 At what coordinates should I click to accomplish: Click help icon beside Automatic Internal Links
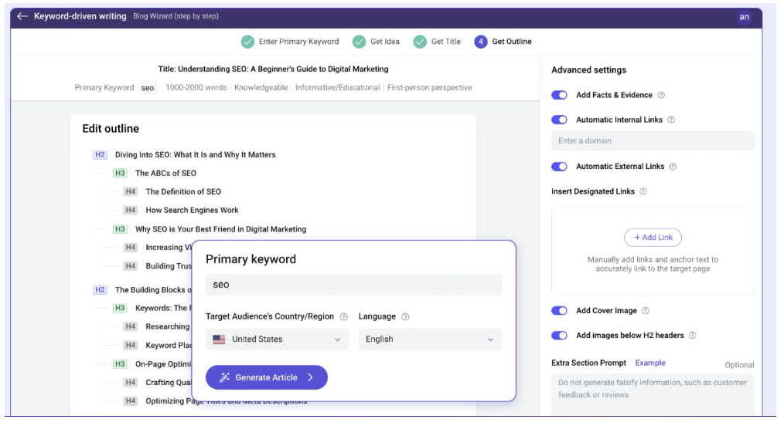pyautogui.click(x=671, y=120)
